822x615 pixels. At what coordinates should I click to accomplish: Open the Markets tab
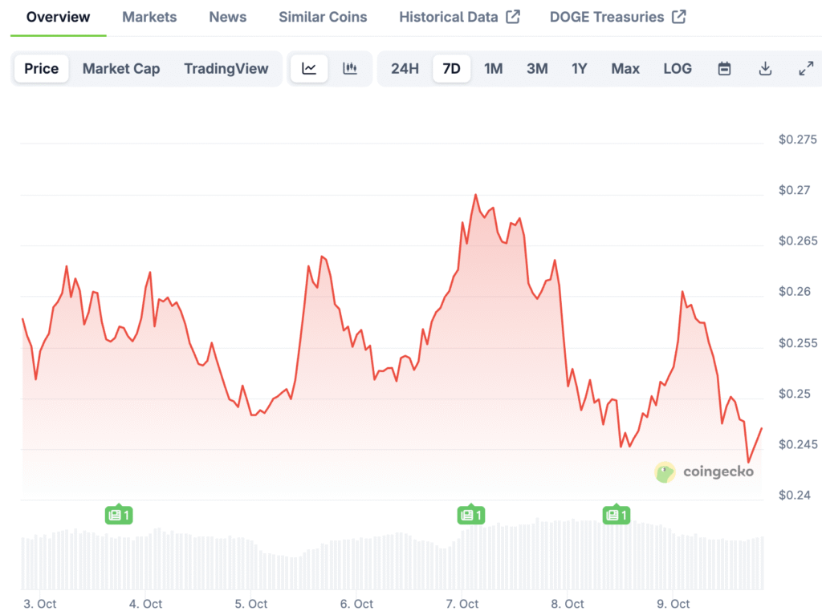tap(149, 17)
